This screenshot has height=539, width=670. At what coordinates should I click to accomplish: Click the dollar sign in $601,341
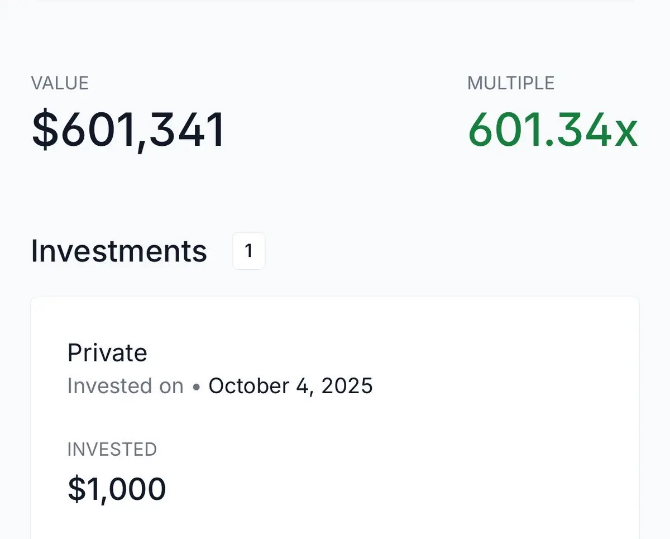[44, 130]
